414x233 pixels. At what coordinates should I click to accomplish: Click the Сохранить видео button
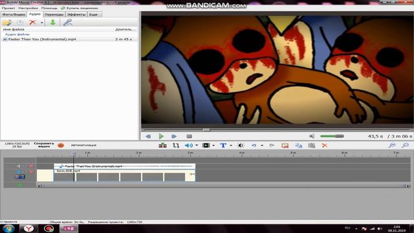click(x=44, y=145)
